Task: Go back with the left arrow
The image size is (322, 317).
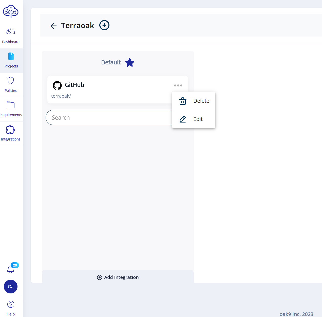Action: pos(53,26)
